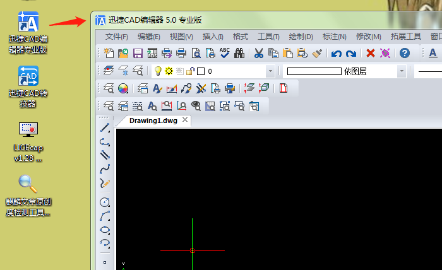Click the Match properties brush icon
This screenshot has height=270, width=442.
click(317, 53)
